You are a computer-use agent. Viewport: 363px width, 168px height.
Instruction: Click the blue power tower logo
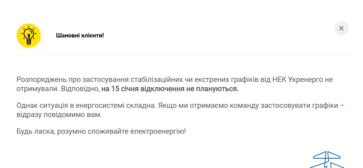327,160
